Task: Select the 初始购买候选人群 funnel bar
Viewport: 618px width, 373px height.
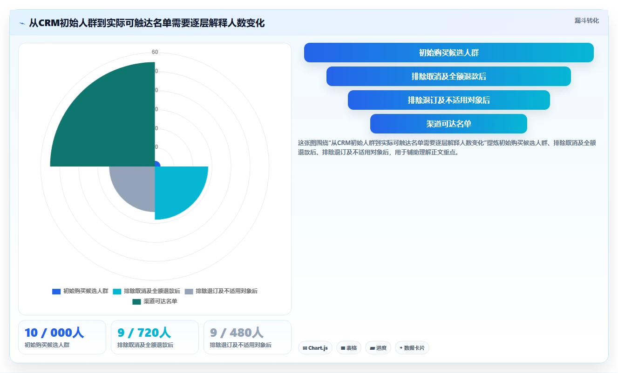Action: click(x=449, y=53)
